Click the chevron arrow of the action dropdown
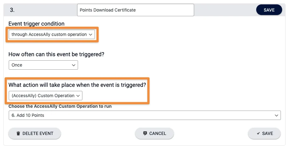 pyautogui.click(x=78, y=96)
